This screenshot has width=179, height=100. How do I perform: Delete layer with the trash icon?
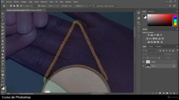(174, 93)
